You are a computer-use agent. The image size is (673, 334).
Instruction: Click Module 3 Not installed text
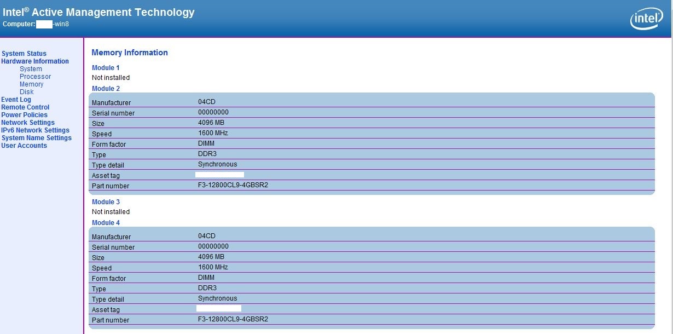point(111,212)
